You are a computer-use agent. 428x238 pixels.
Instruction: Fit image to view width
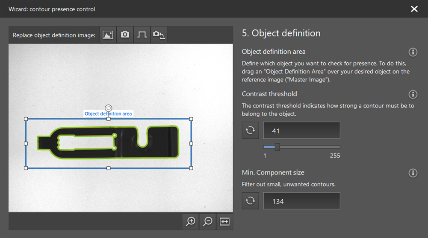(224, 221)
